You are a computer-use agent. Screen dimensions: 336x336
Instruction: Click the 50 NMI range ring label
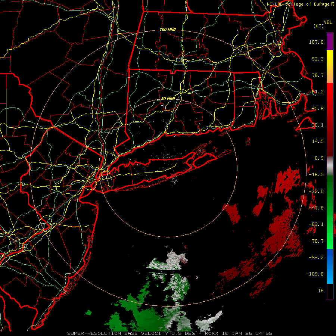[x=168, y=99]
